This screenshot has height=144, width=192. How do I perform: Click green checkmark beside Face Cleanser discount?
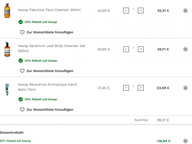[x=21, y=22]
